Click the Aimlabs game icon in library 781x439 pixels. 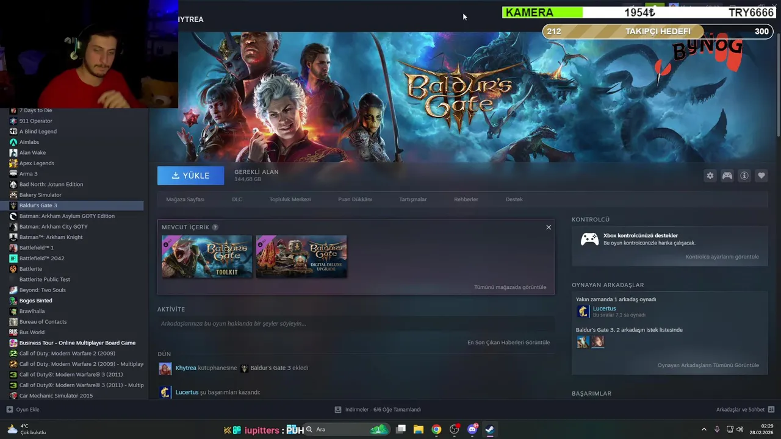pos(13,142)
